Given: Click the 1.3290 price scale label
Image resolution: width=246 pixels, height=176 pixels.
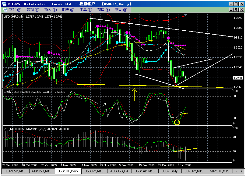Looking at the screenshot, I should (x=238, y=18).
